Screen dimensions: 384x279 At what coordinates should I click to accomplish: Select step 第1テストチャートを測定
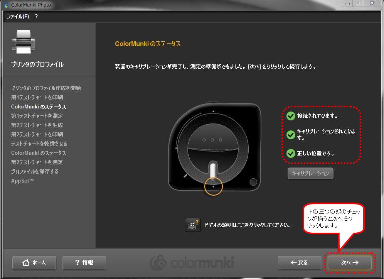(x=37, y=116)
